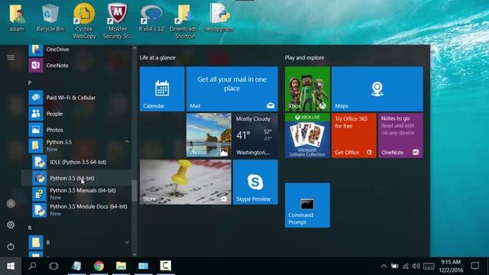489x275 pixels.
Task: Launch R x64 3.3.2 desktop shortcut
Action: pyautogui.click(x=151, y=17)
